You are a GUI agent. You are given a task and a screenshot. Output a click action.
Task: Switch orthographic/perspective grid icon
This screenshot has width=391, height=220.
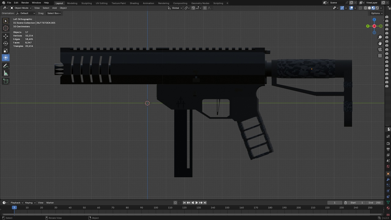pos(380,56)
